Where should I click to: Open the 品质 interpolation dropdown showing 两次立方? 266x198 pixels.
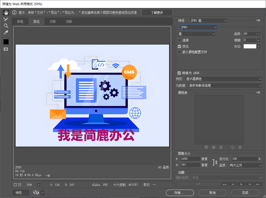(245, 165)
